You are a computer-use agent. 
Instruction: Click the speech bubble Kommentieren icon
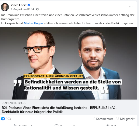(x=57, y=125)
